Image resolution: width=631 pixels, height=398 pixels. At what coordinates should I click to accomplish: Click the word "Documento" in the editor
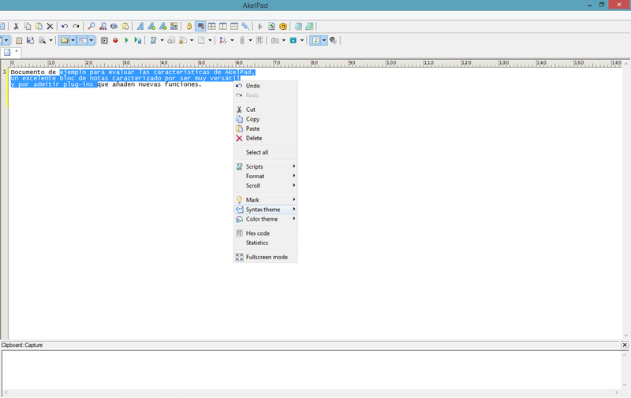coord(28,72)
